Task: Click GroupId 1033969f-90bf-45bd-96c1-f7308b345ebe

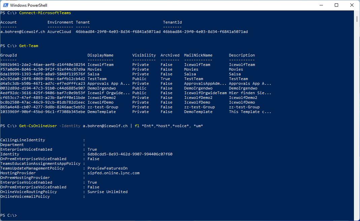Action: (43, 112)
